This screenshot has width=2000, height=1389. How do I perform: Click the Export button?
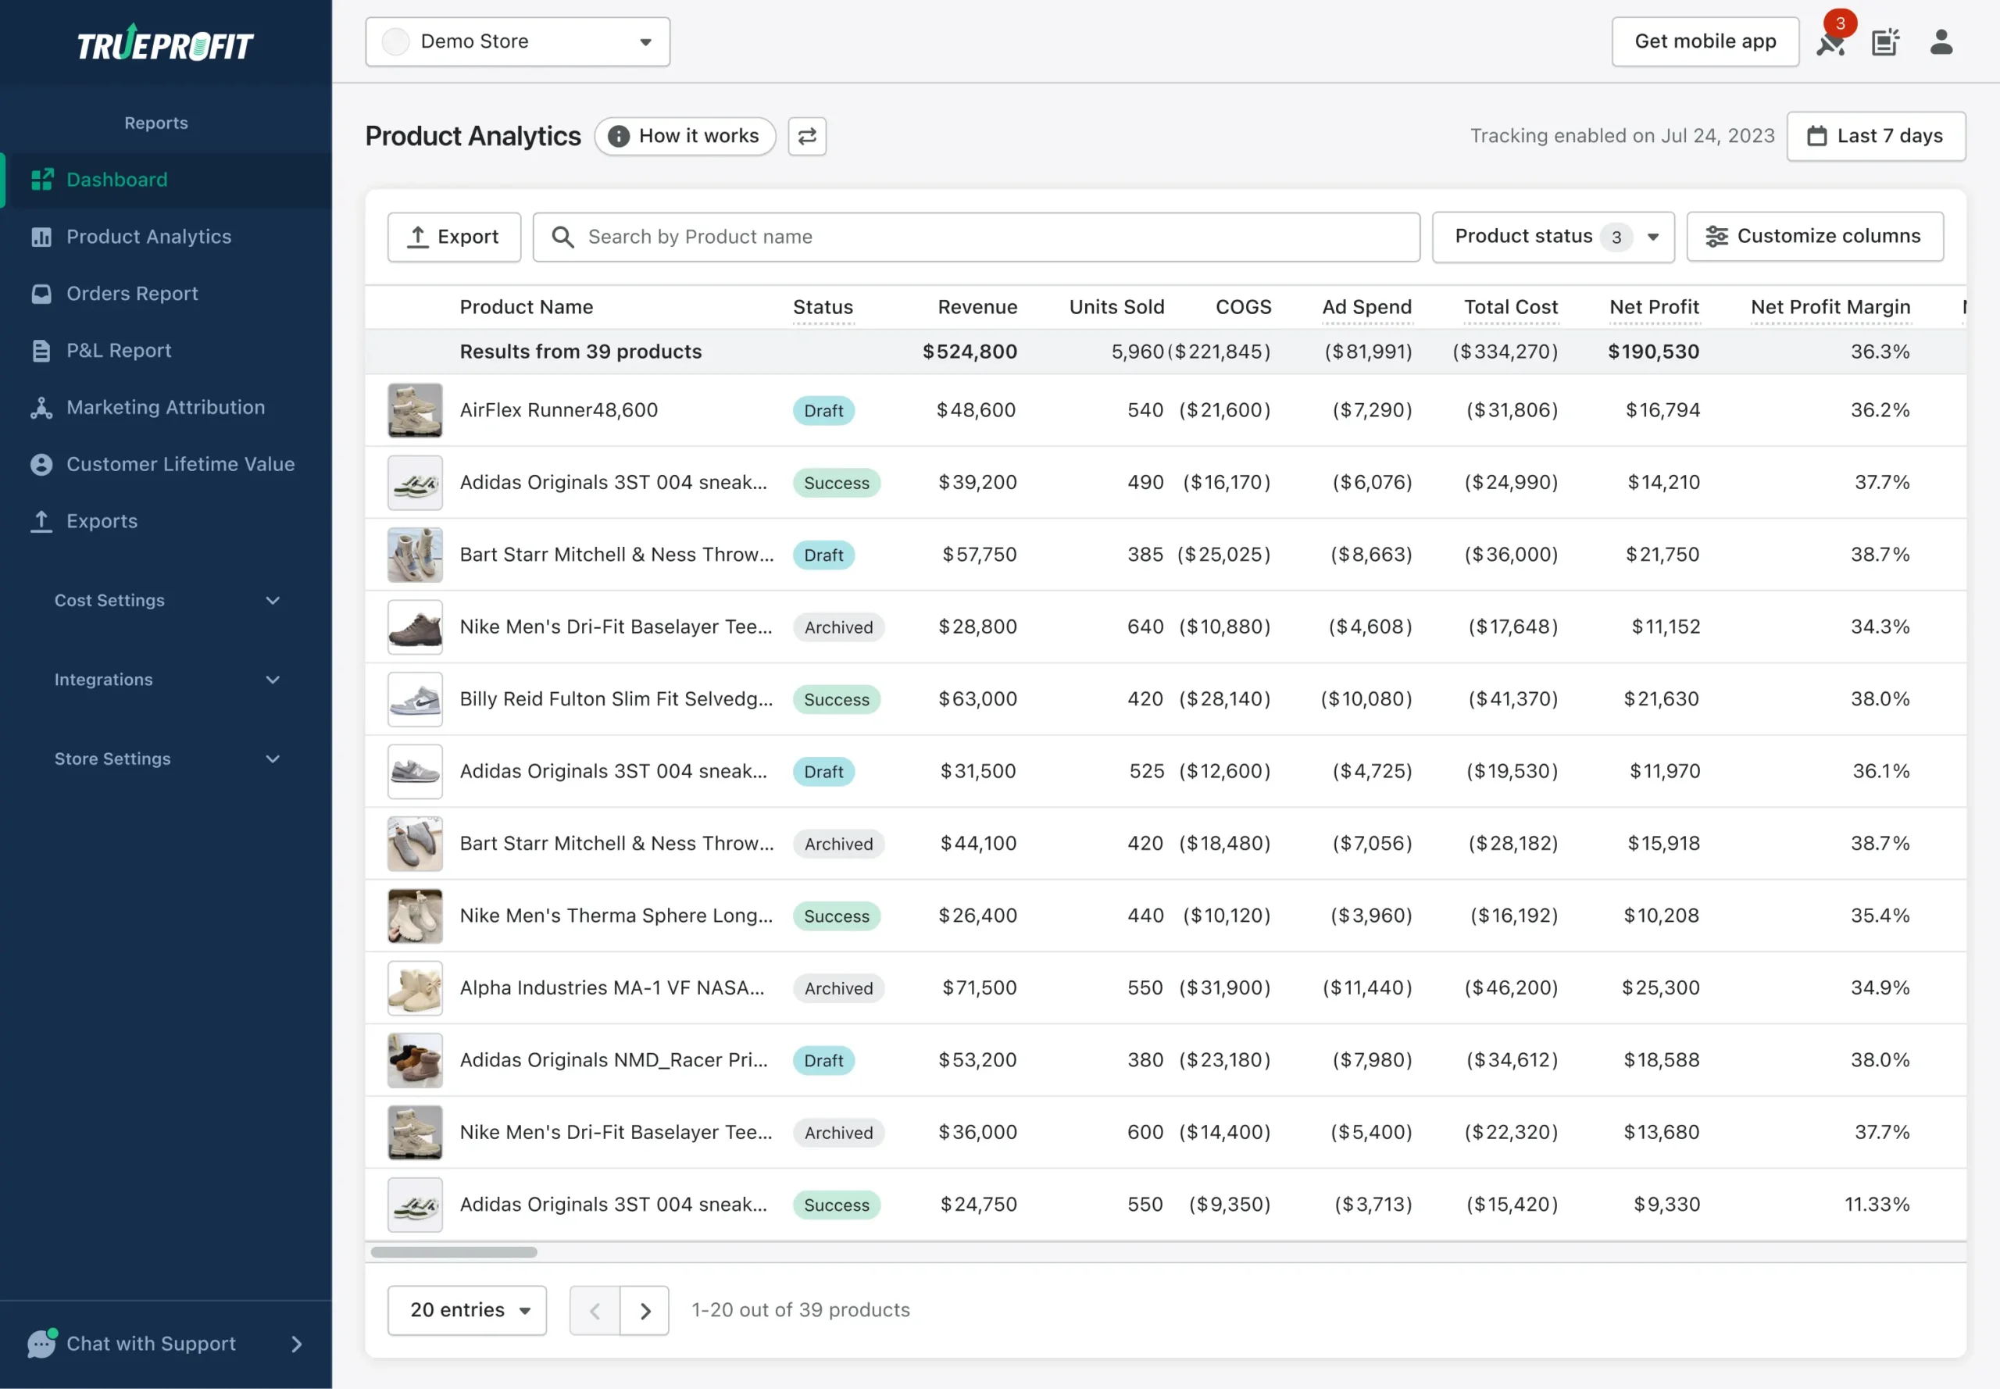click(x=455, y=237)
